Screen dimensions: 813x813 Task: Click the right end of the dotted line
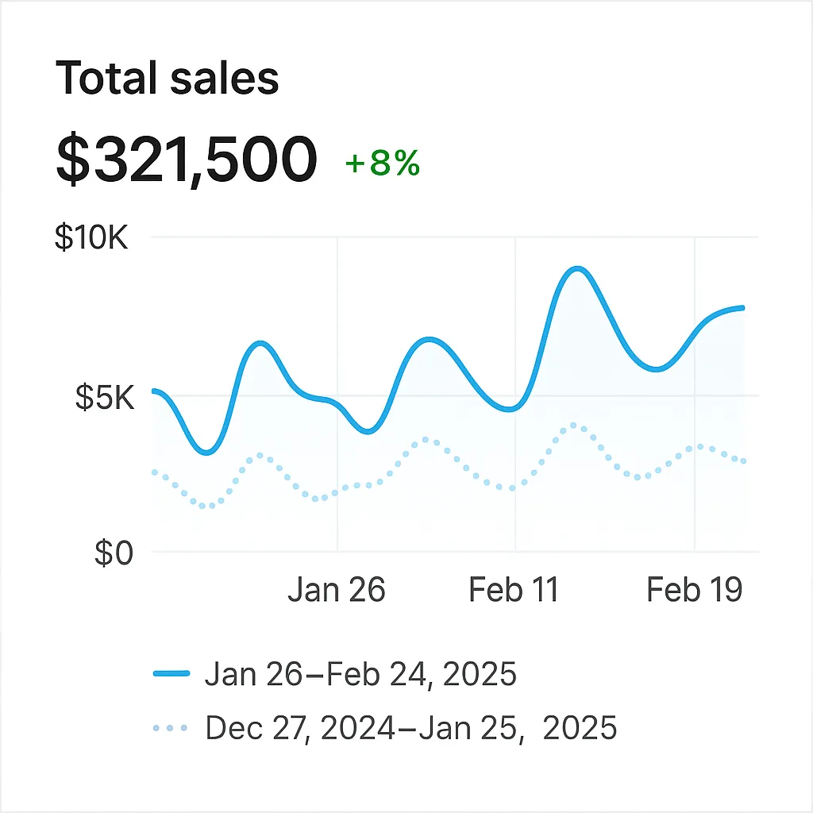click(744, 461)
